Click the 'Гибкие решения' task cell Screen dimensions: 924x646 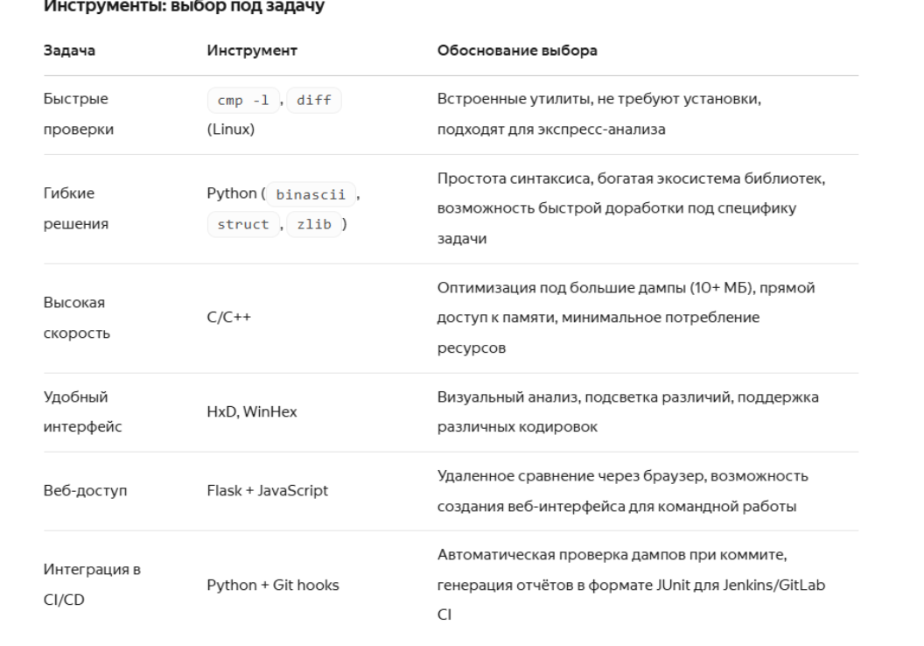click(75, 208)
